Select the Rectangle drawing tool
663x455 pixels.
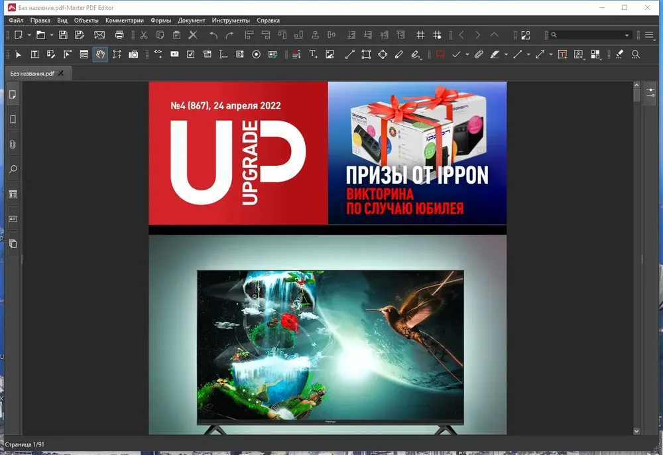click(366, 54)
